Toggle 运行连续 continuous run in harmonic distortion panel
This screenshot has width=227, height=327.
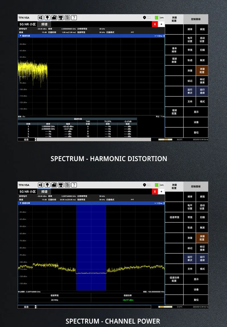point(202,91)
